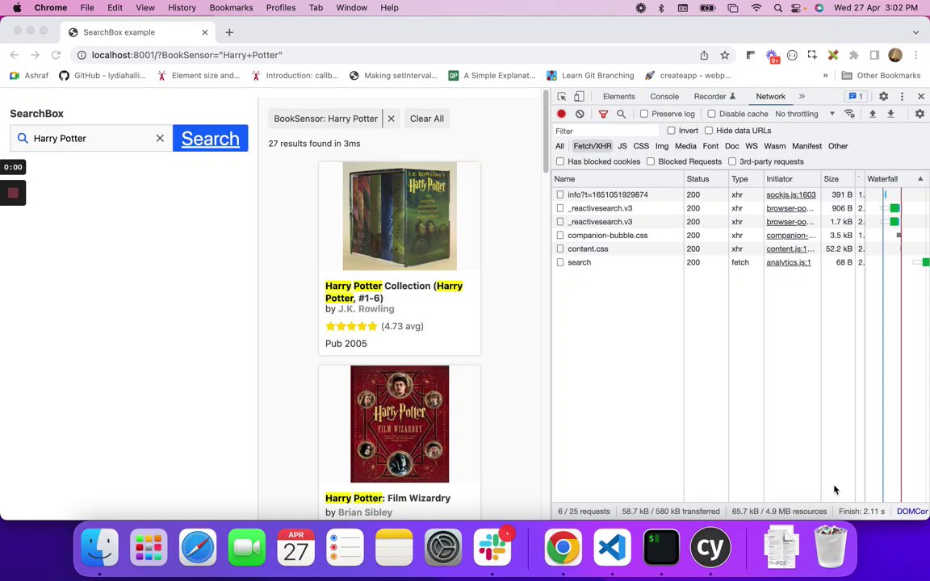The height and width of the screenshot is (581, 930).
Task: Open Network panel settings gear
Action: click(920, 114)
